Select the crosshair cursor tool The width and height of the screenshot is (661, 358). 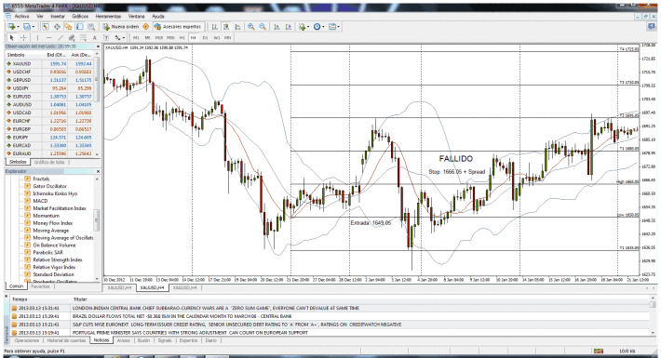pos(23,37)
